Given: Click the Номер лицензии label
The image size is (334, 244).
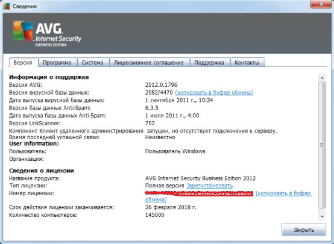Looking at the screenshot, I should pyautogui.click(x=31, y=193).
